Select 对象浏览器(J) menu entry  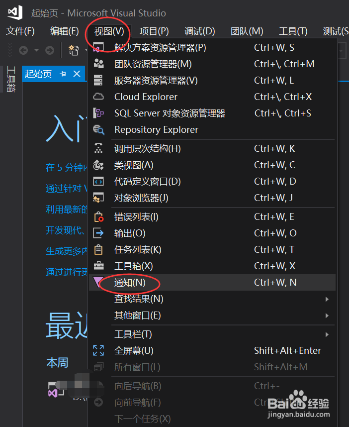(212, 198)
